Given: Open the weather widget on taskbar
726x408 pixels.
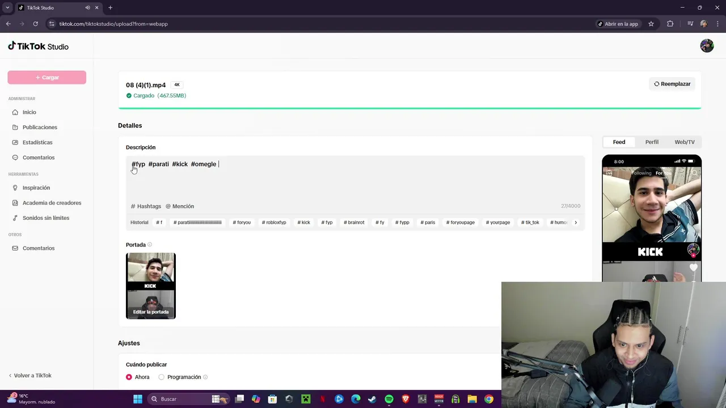Looking at the screenshot, I should 31,399.
